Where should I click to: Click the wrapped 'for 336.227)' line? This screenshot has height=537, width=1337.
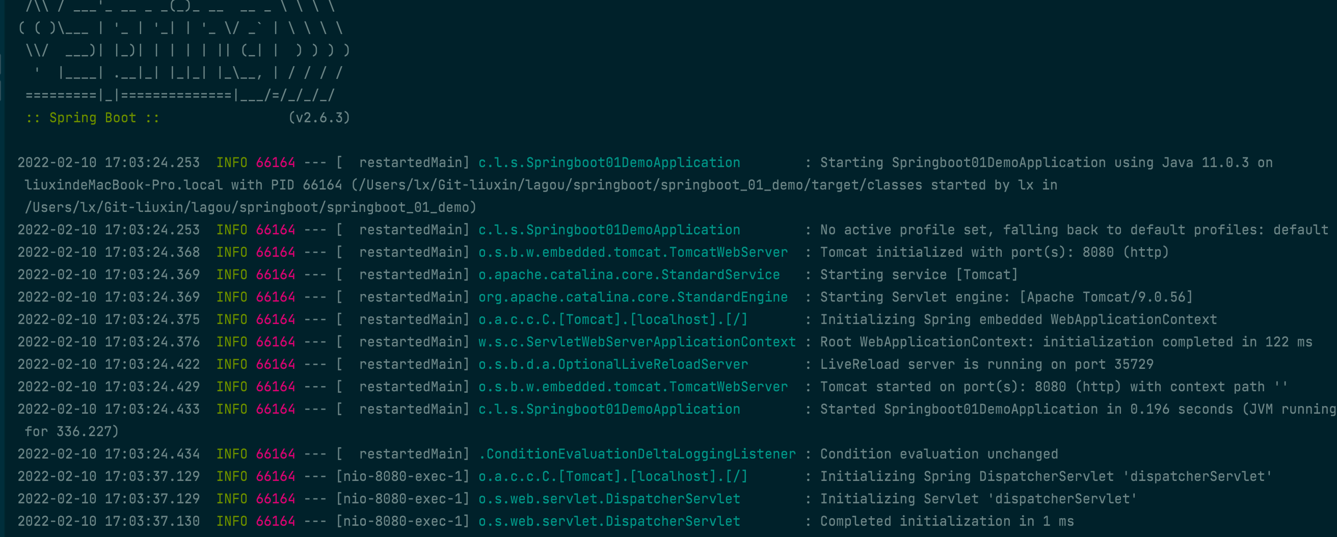coord(72,431)
